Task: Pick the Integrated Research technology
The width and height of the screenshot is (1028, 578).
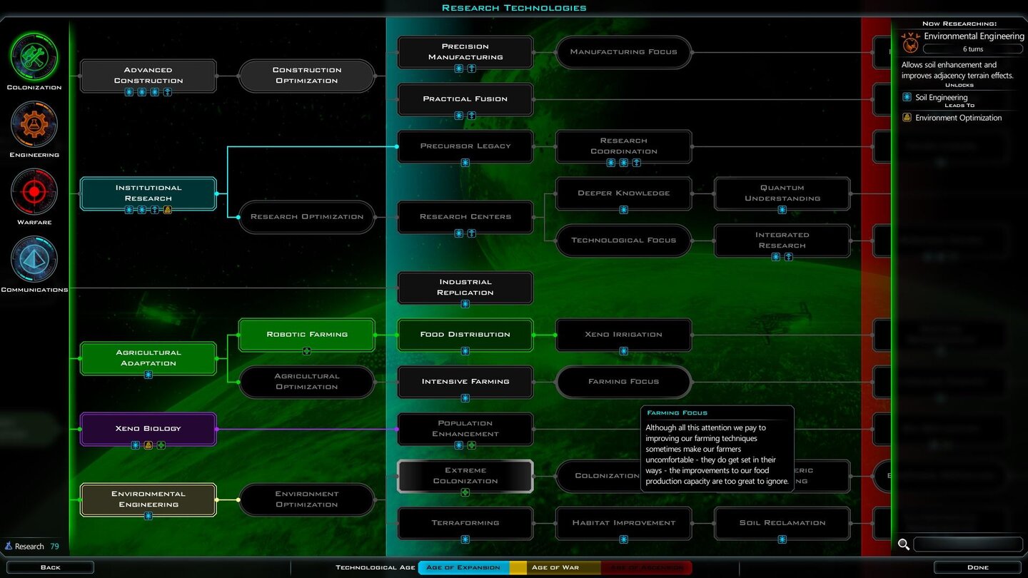Action: tap(782, 240)
